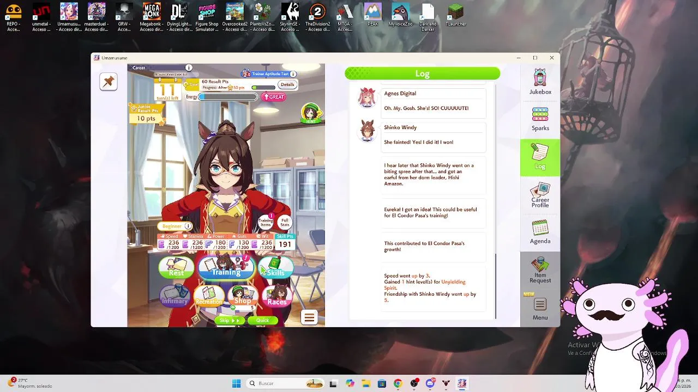Tap the HINT character icon

click(x=311, y=113)
